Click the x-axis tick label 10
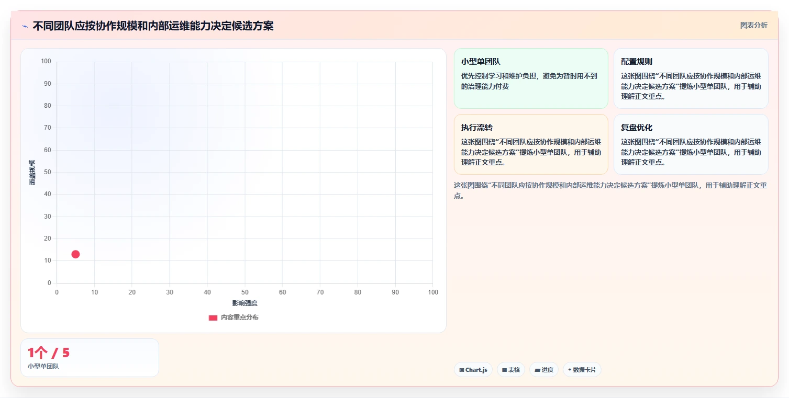Viewport: 789px width, 398px height. coord(94,292)
